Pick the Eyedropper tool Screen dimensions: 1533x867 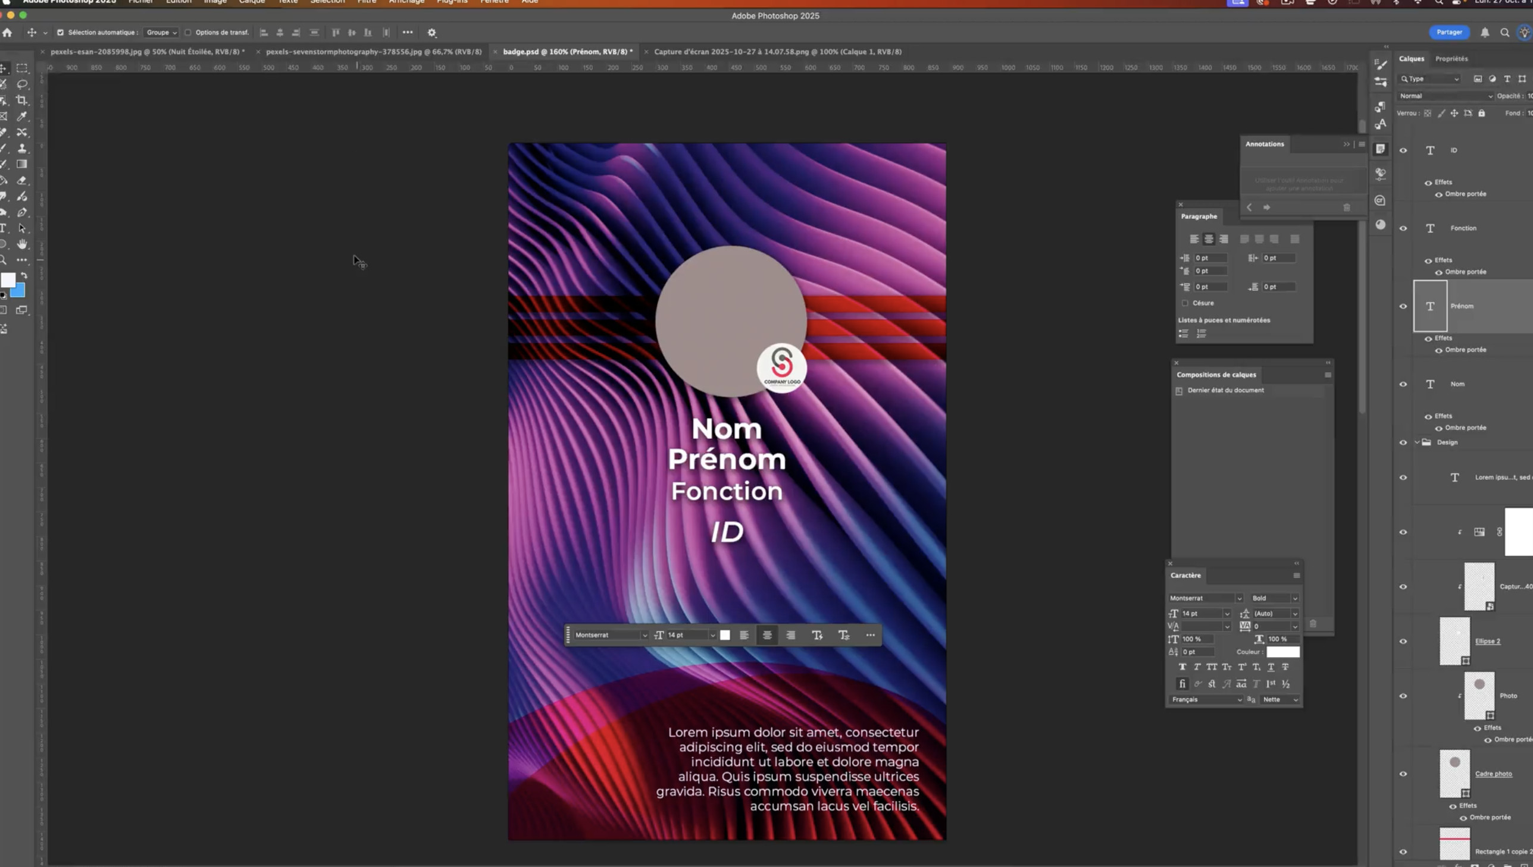pos(22,116)
